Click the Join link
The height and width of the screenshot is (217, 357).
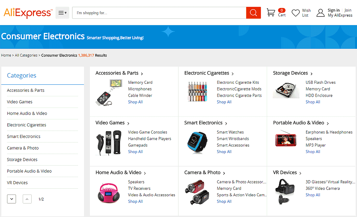(x=348, y=10)
